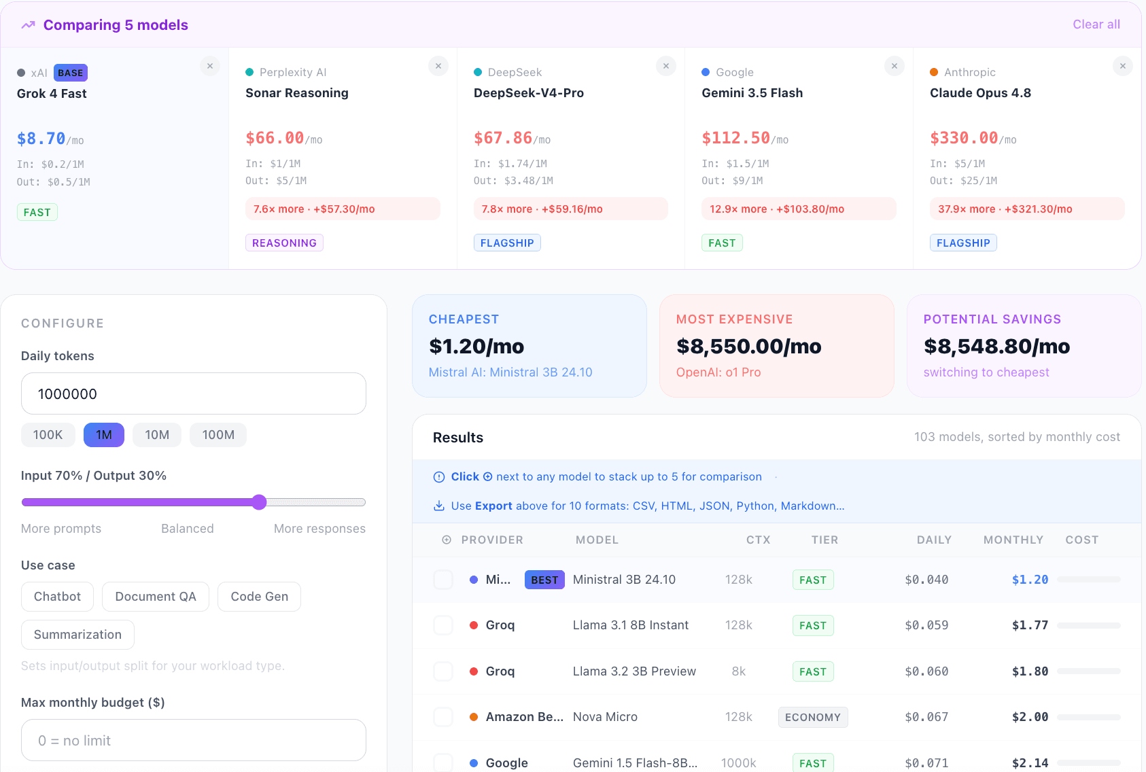The width and height of the screenshot is (1146, 772).
Task: Remove Sonar Reasoning from comparison
Action: point(438,66)
